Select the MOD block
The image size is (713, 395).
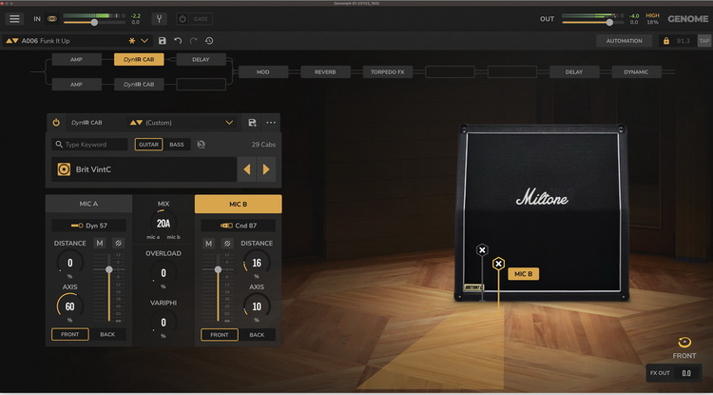click(x=263, y=72)
